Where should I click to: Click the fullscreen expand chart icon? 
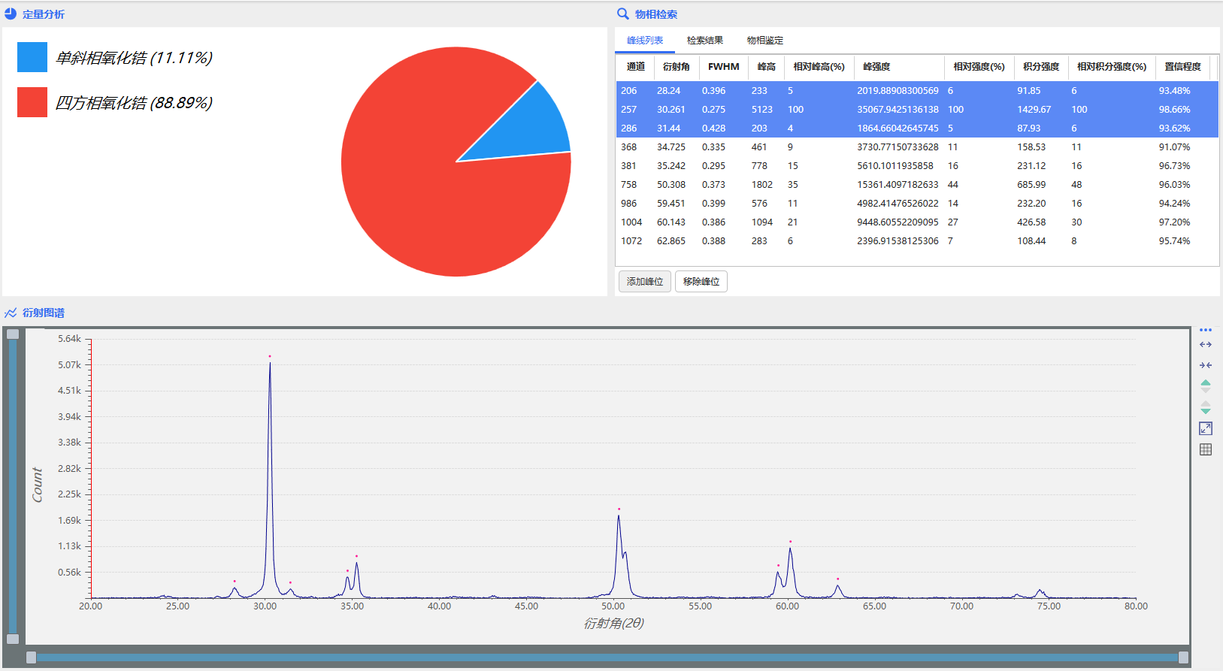click(1206, 428)
